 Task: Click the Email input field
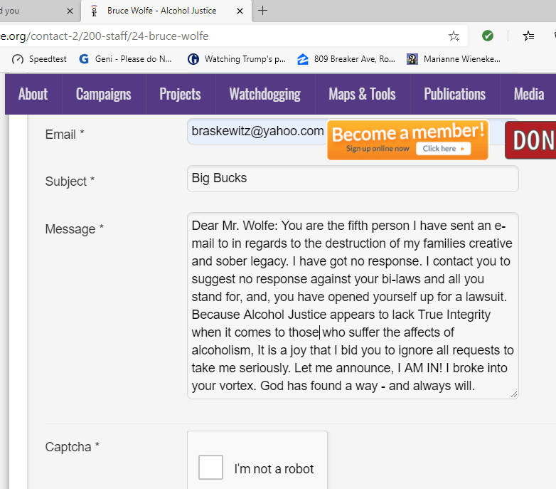[x=256, y=132]
